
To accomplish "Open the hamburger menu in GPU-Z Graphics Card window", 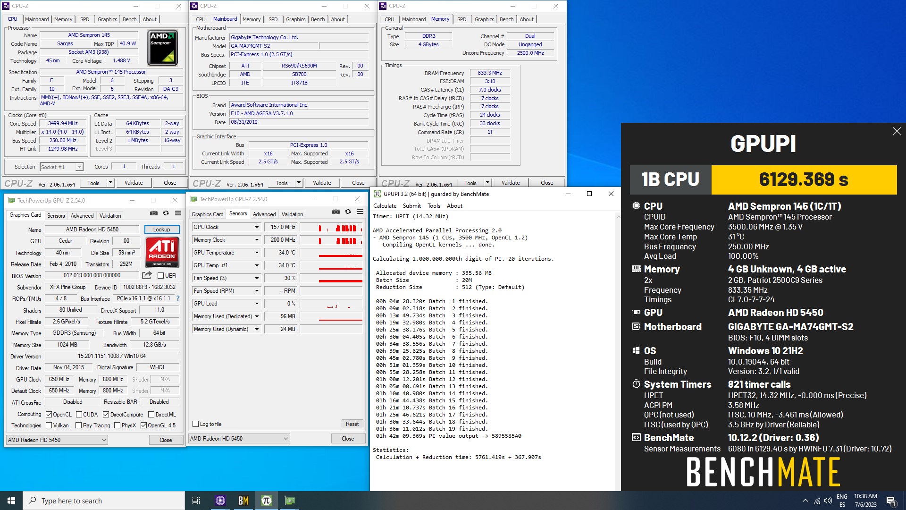I will pyautogui.click(x=178, y=213).
